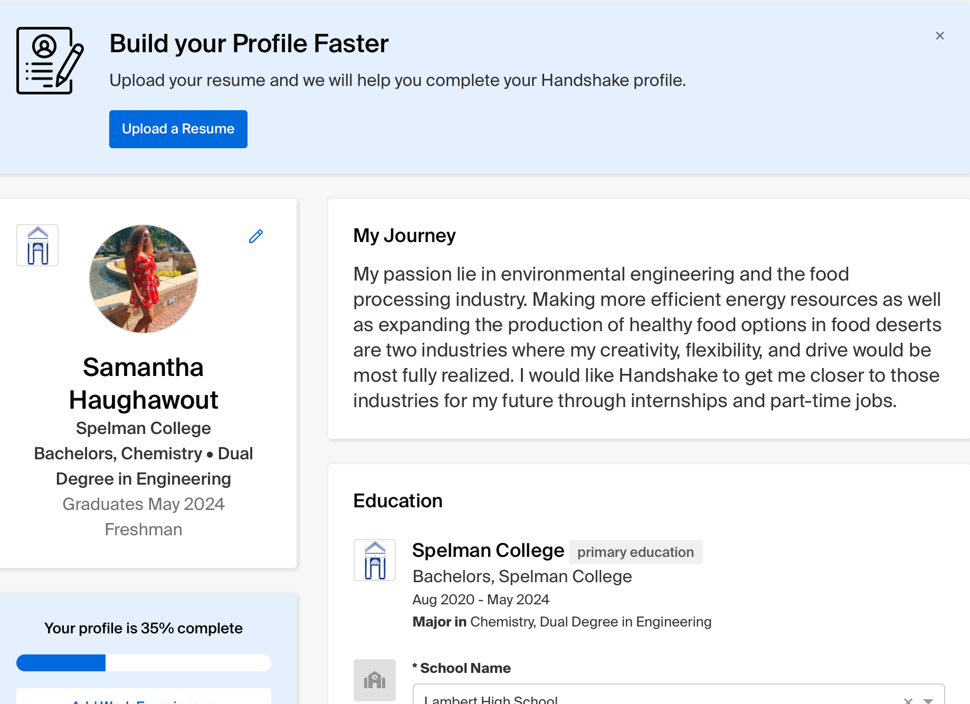Screen dimensions: 970x704
Task: Click the resume profile illustration icon
Action: [50, 61]
